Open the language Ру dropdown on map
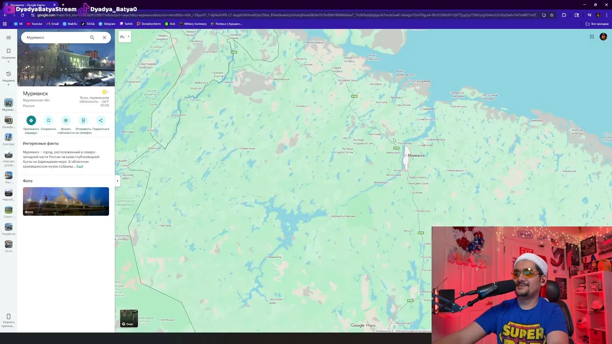Image resolution: width=612 pixels, height=344 pixels. point(125,37)
